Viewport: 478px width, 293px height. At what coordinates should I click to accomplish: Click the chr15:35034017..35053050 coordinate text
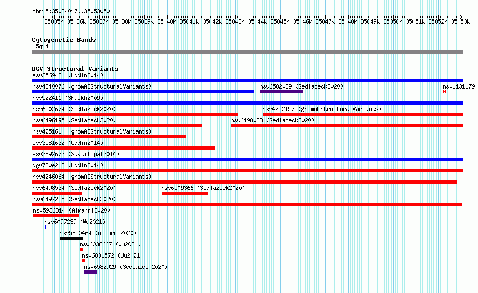(x=71, y=11)
